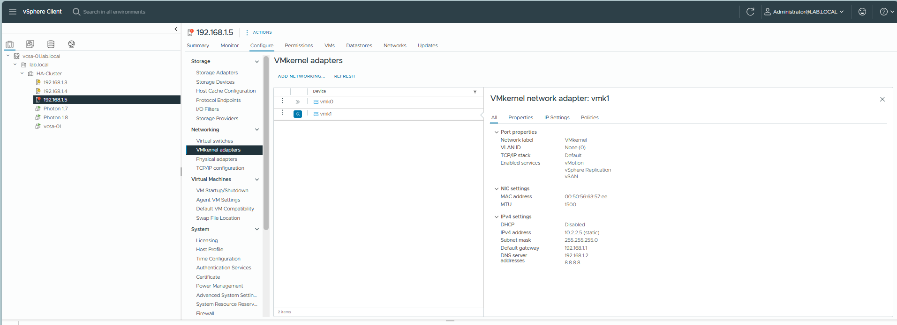The width and height of the screenshot is (897, 325).
Task: Switch to VMs and Templates inventory view
Action: [30, 44]
